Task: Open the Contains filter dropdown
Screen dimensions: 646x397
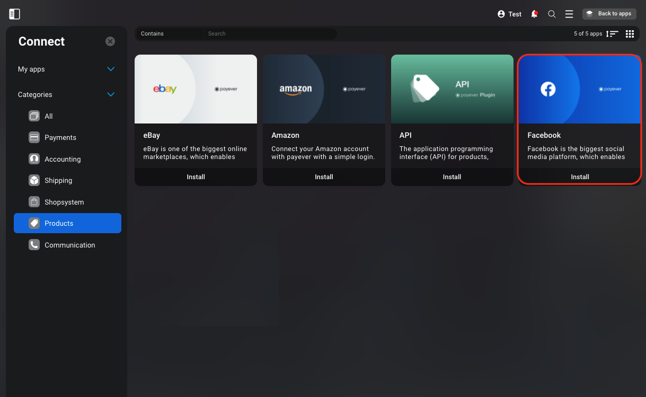Action: (170, 33)
